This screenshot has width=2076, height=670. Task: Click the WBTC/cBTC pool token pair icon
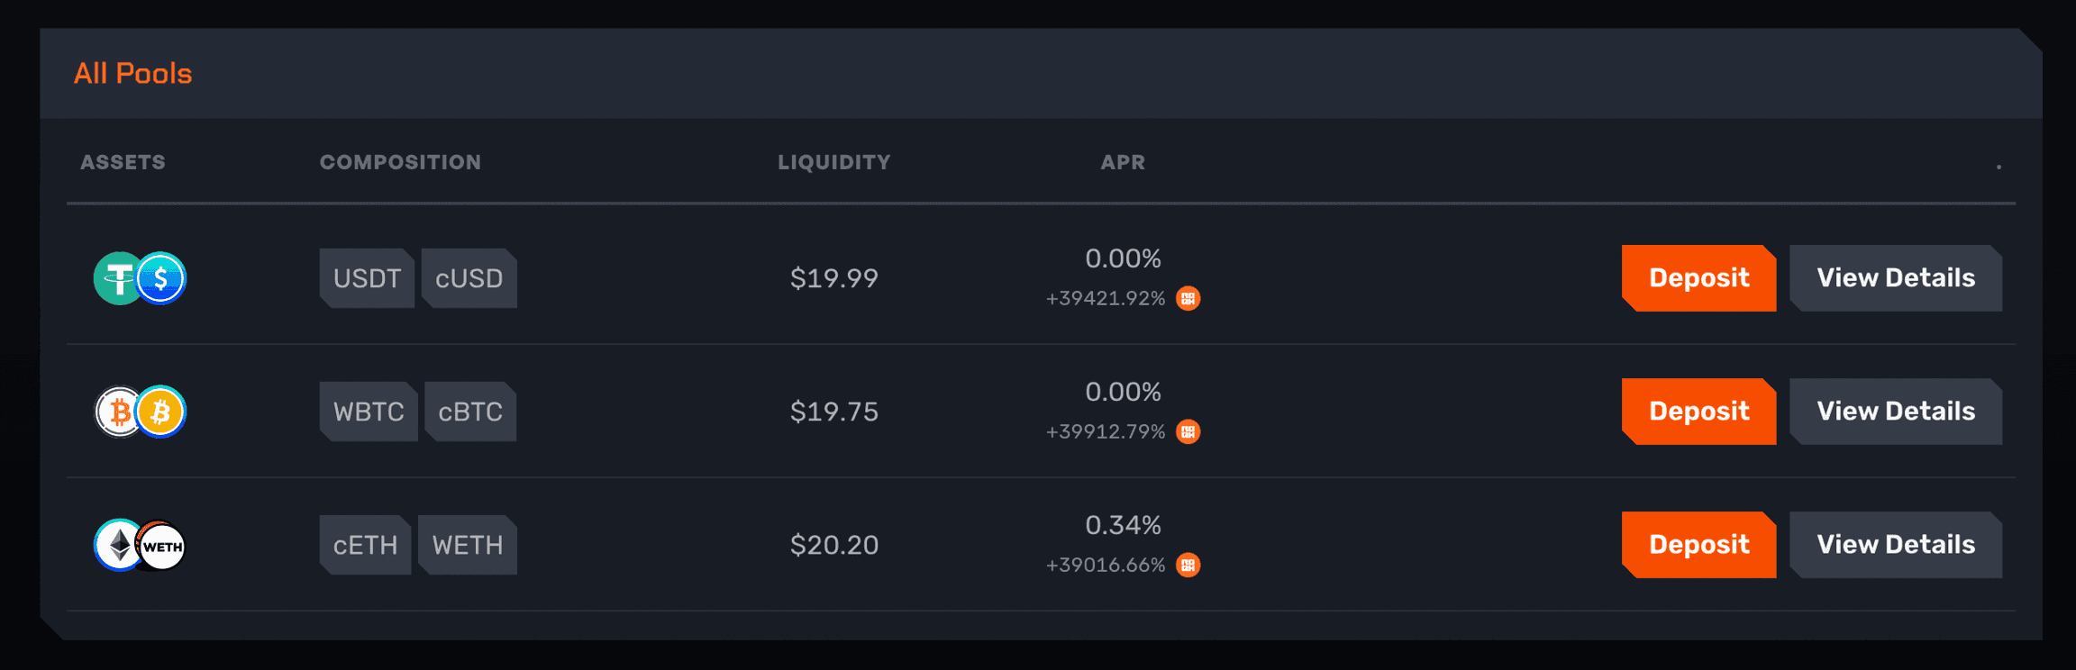tap(140, 412)
